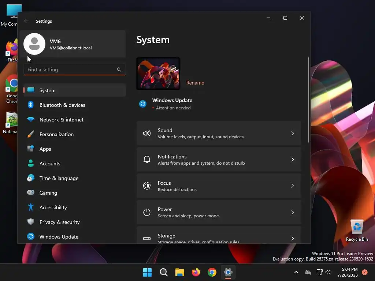This screenshot has height=281, width=375.
Task: Open the Notepad++ desktop shortcut
Action: 10,123
